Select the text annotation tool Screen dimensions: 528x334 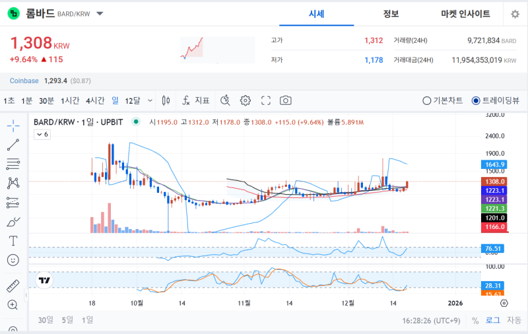coord(13,241)
